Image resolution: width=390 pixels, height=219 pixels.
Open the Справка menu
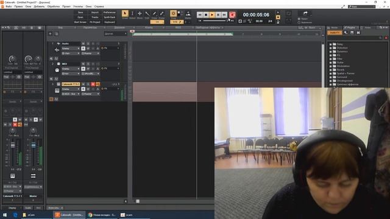99,7
